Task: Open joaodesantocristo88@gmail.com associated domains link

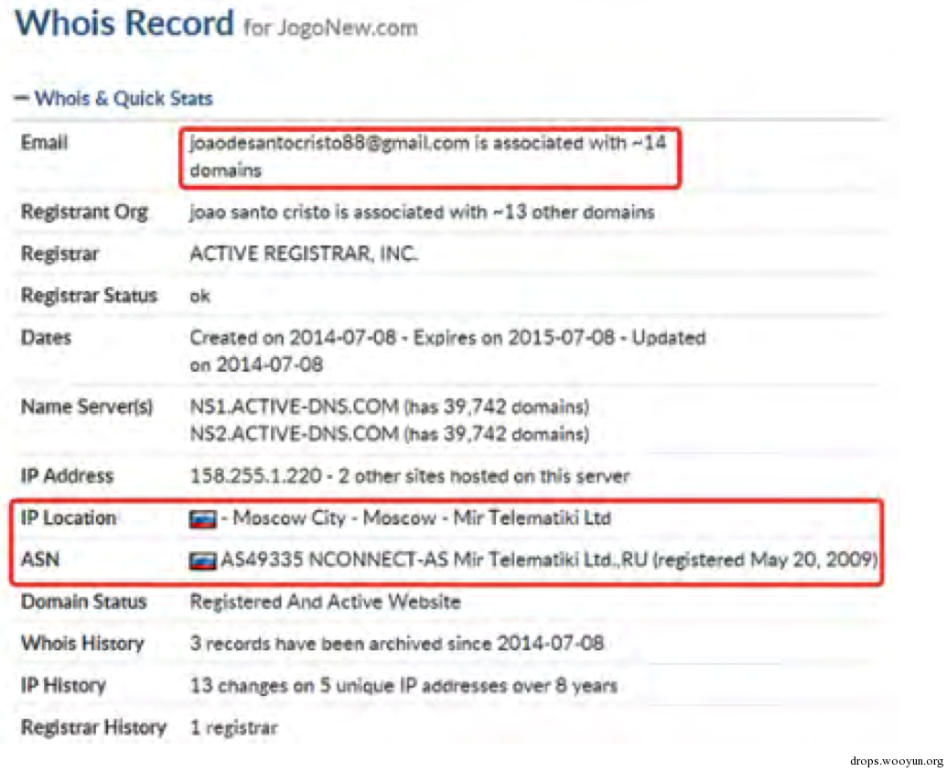Action: [427, 156]
